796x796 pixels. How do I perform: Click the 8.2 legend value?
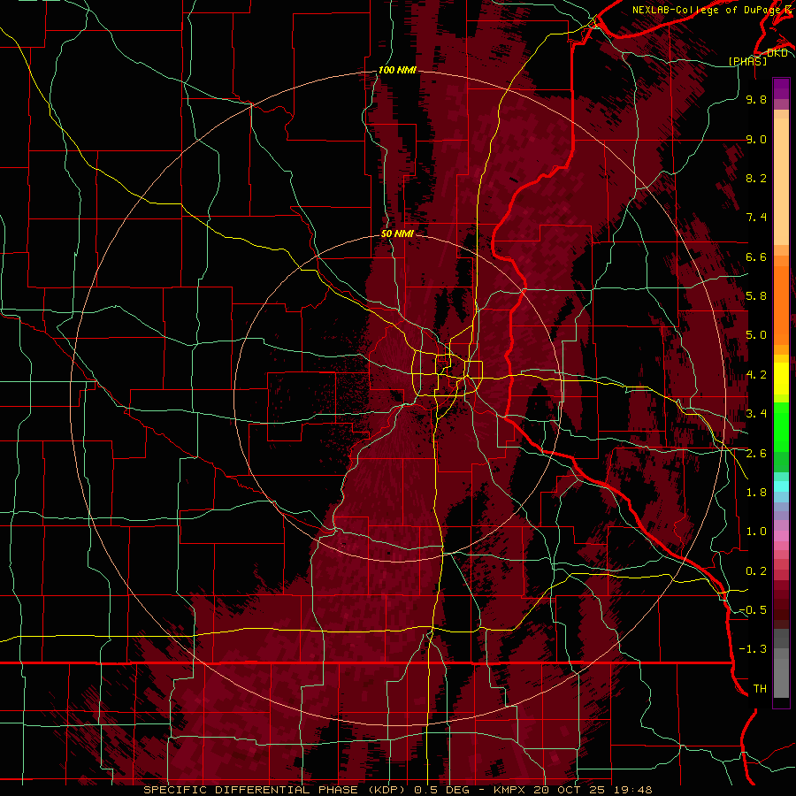(x=756, y=178)
